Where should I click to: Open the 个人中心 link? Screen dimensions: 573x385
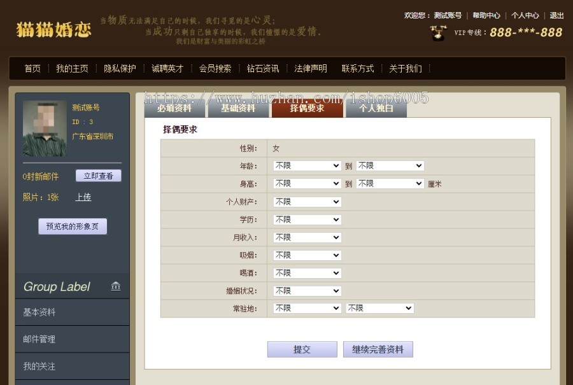(x=525, y=15)
